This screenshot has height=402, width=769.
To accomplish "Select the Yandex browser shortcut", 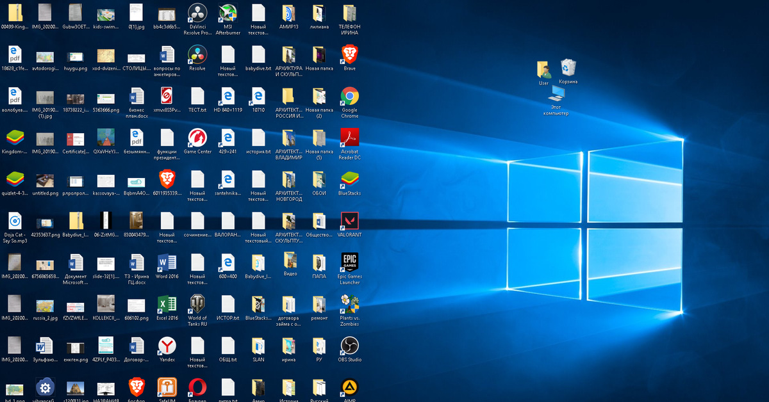I will coord(167,346).
